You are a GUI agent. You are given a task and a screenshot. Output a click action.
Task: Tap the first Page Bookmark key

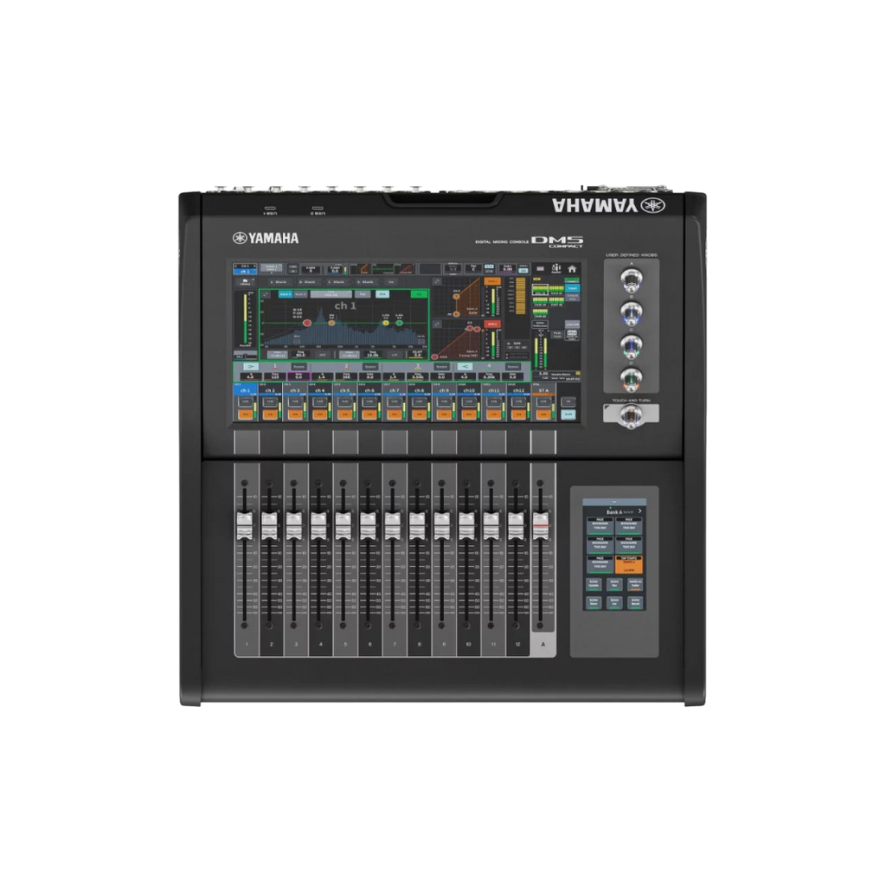click(x=600, y=526)
